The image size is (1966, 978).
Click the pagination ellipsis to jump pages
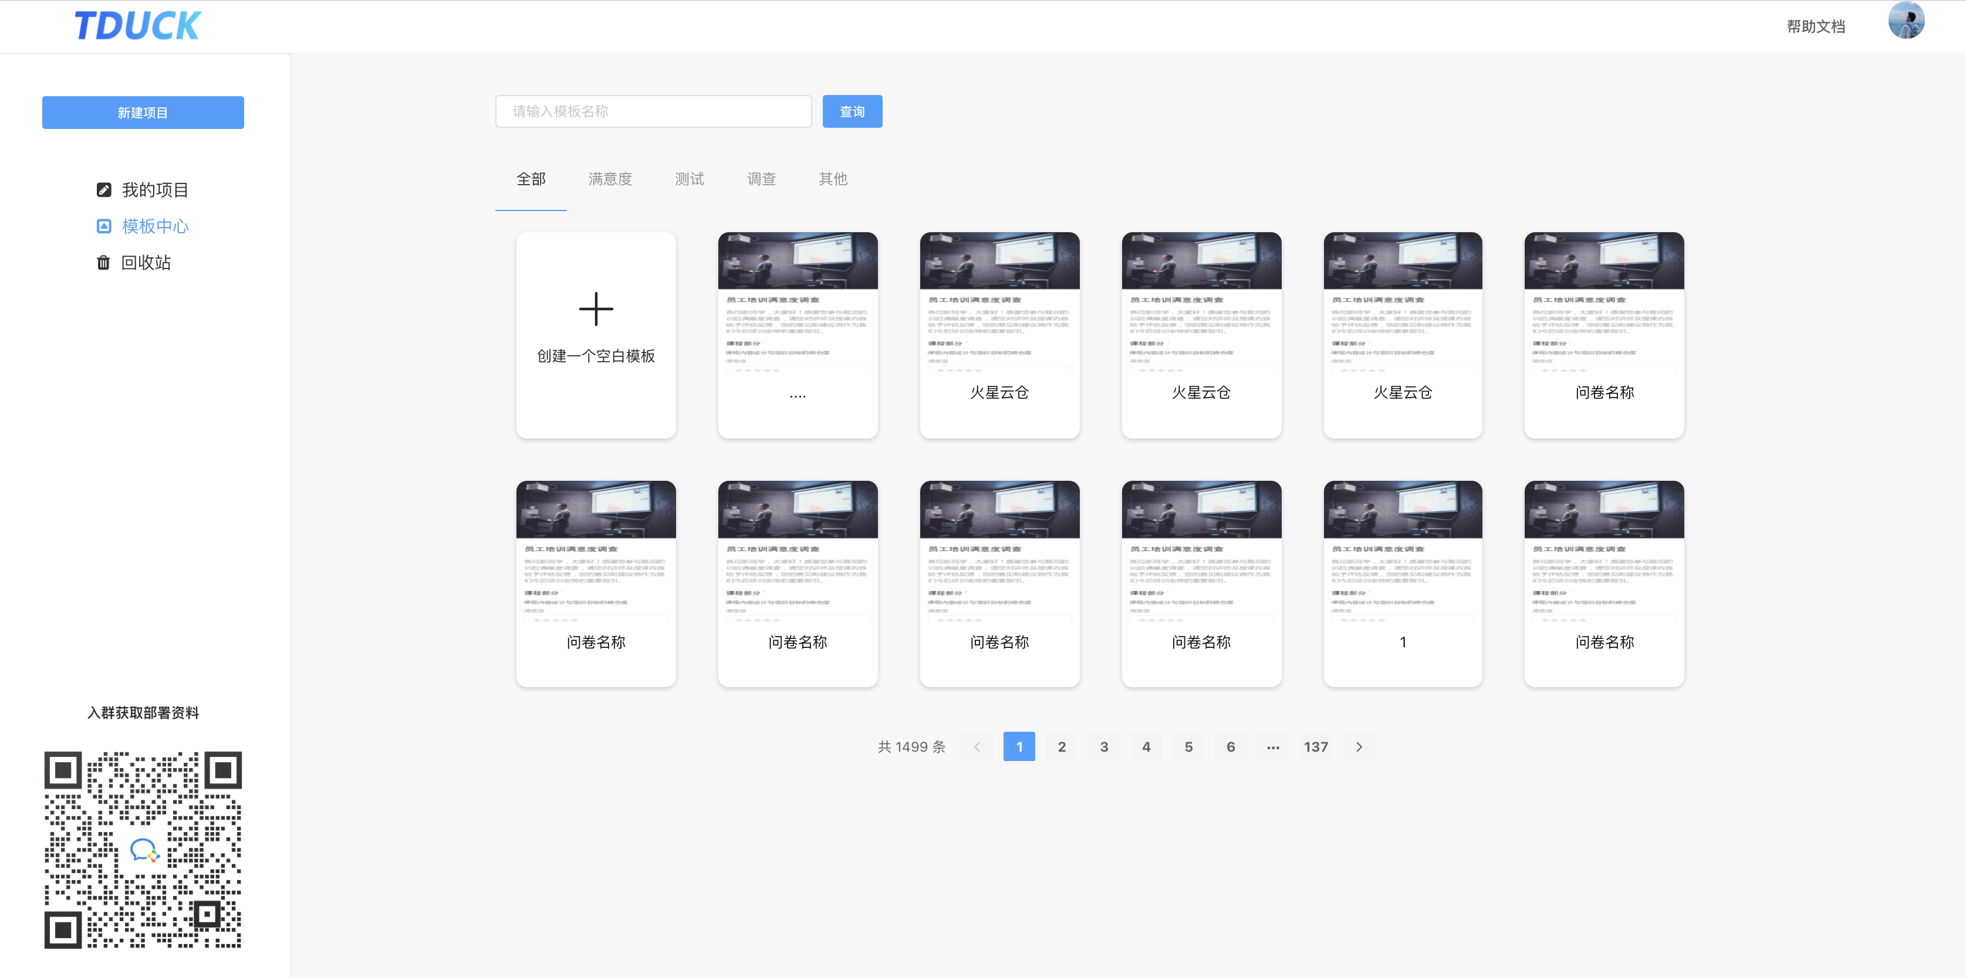click(x=1273, y=747)
